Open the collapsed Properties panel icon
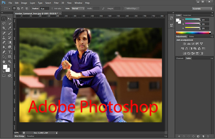 [171, 25]
